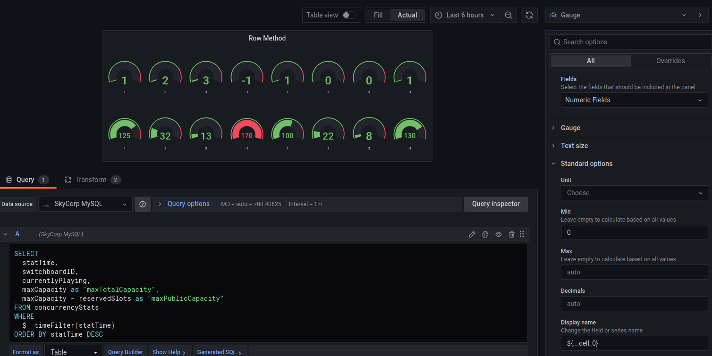
Task: Click the Decimals input field
Action: click(x=634, y=304)
